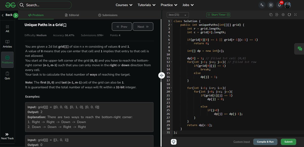The image size is (304, 147).
Task: Submit the solution
Action: pos(288,142)
